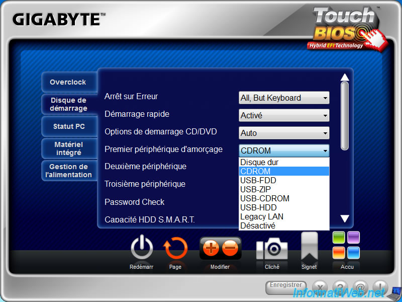This screenshot has height=302, width=402.
Task: Click the round exclamation mark button
Action: pos(380,287)
